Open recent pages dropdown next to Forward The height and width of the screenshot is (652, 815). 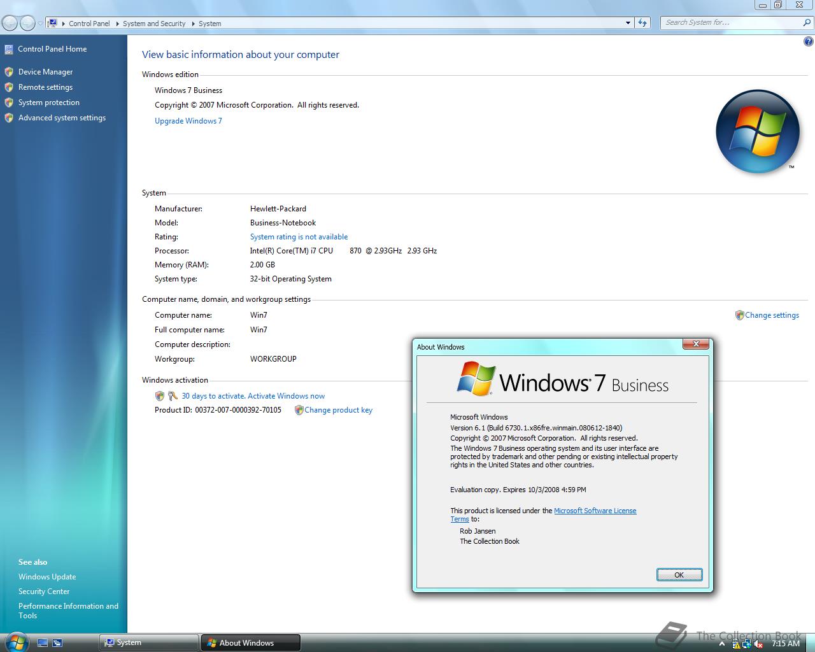click(40, 24)
